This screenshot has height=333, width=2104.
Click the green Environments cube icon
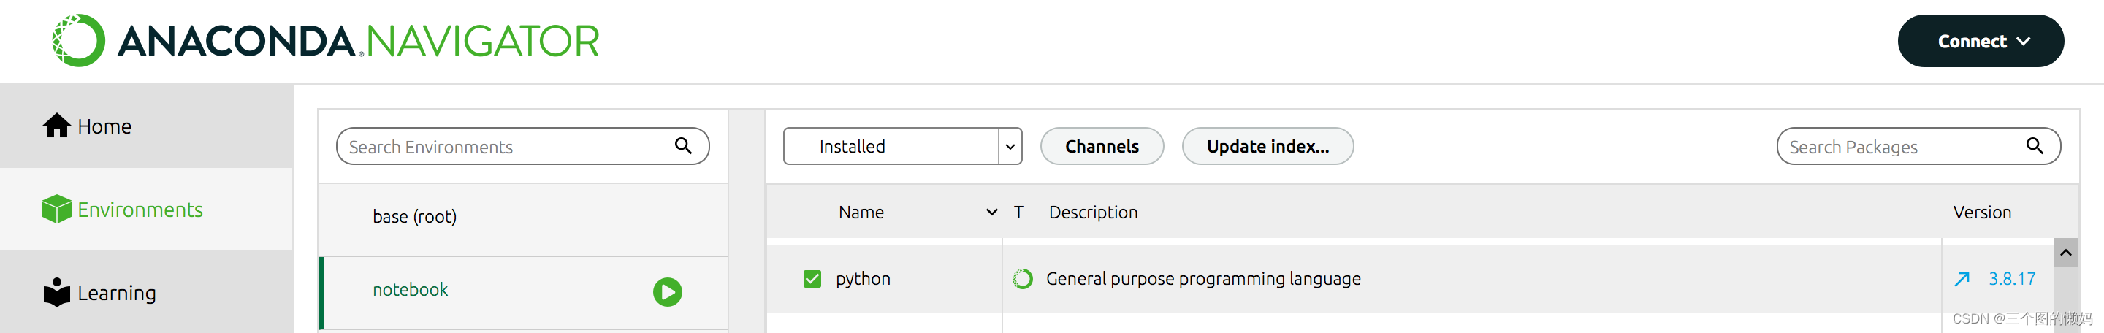[x=56, y=209]
